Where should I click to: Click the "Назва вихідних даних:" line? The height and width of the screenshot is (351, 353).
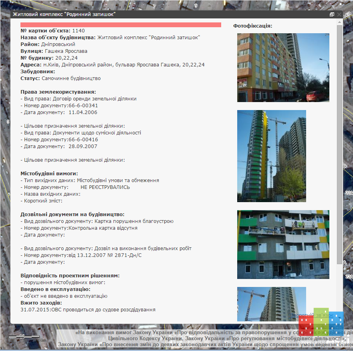pyautogui.click(x=50, y=194)
